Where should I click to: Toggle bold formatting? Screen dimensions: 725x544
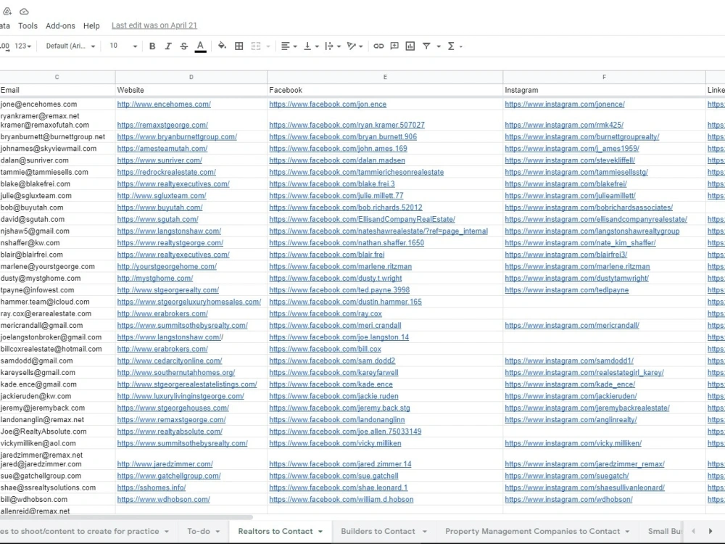(x=152, y=46)
